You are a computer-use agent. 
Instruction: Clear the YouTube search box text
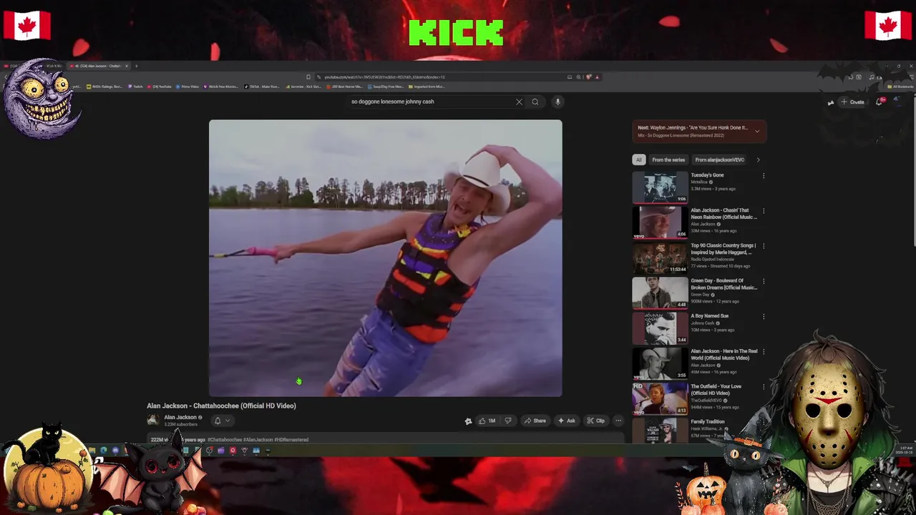pos(519,102)
